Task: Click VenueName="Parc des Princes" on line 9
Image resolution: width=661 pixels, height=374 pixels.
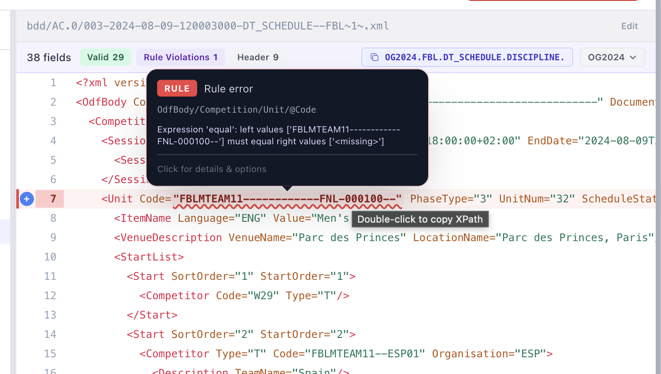Action: pos(317,238)
